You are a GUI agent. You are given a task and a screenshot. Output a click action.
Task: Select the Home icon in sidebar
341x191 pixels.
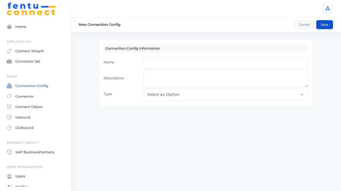point(9,27)
